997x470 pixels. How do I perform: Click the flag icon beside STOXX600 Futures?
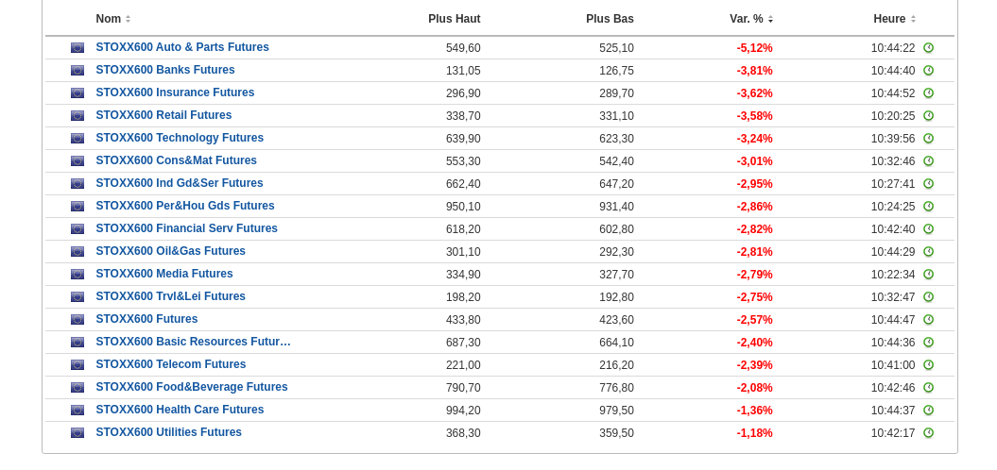tap(77, 320)
